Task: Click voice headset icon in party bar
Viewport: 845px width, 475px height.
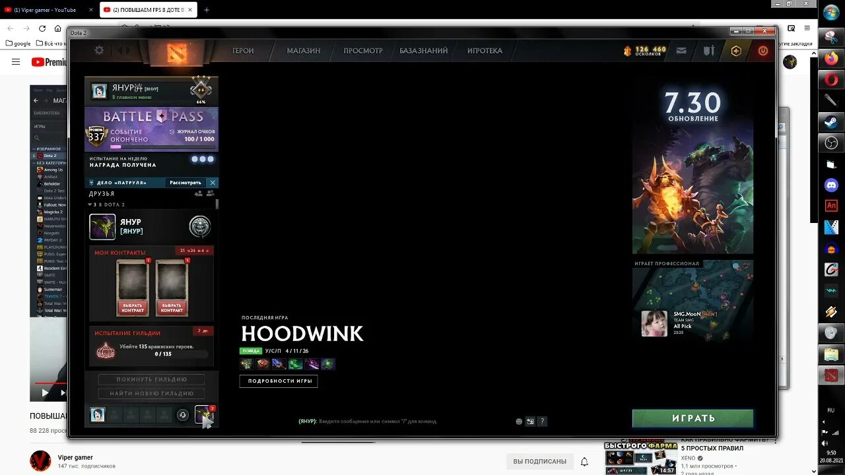Action: click(x=183, y=415)
